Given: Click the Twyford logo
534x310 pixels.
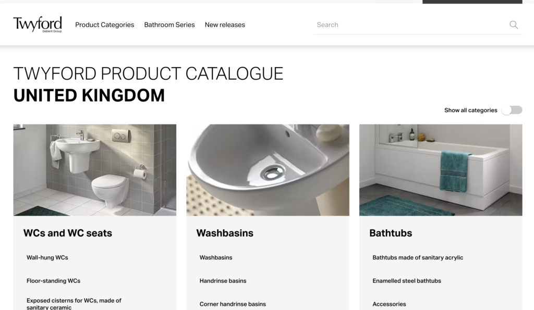Looking at the screenshot, I should pos(38,24).
